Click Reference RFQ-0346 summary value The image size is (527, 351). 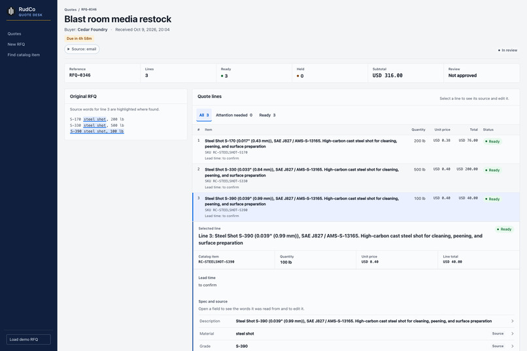(x=80, y=75)
